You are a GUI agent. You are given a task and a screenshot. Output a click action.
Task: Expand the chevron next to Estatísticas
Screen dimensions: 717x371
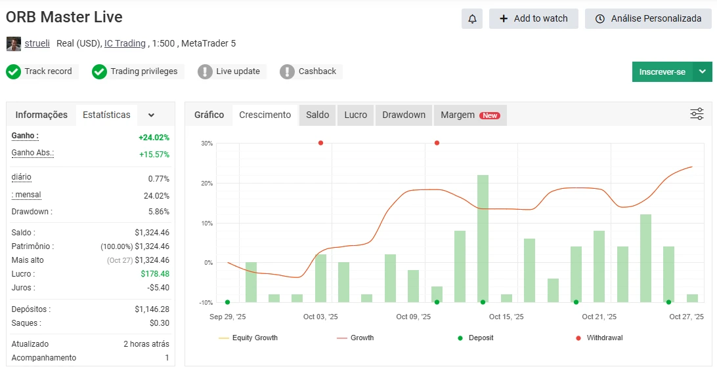click(151, 115)
